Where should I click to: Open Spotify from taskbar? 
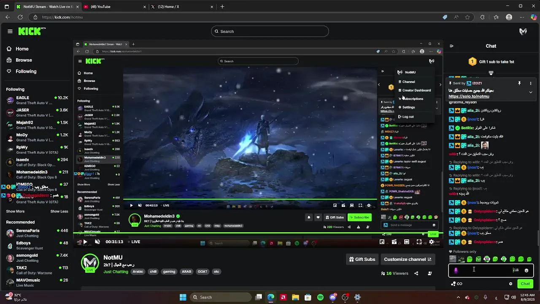(x=320, y=297)
